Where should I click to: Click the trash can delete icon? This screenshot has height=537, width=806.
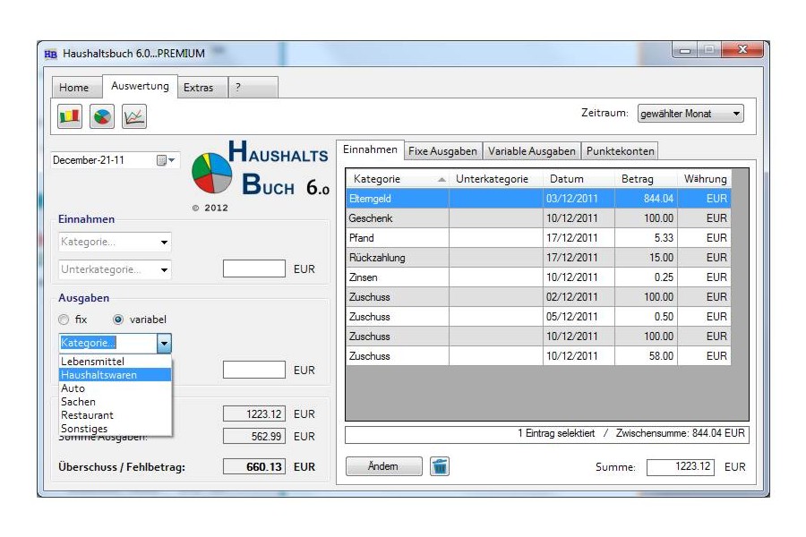click(x=439, y=466)
